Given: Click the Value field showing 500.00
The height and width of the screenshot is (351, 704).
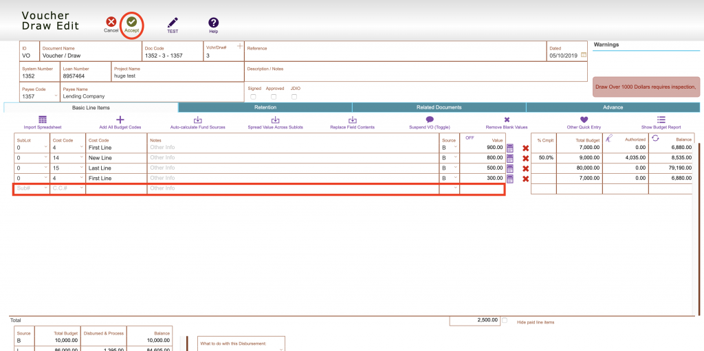Looking at the screenshot, I should tap(483, 168).
